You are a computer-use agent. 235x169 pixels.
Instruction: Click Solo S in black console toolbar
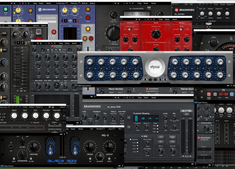tap(44, 25)
